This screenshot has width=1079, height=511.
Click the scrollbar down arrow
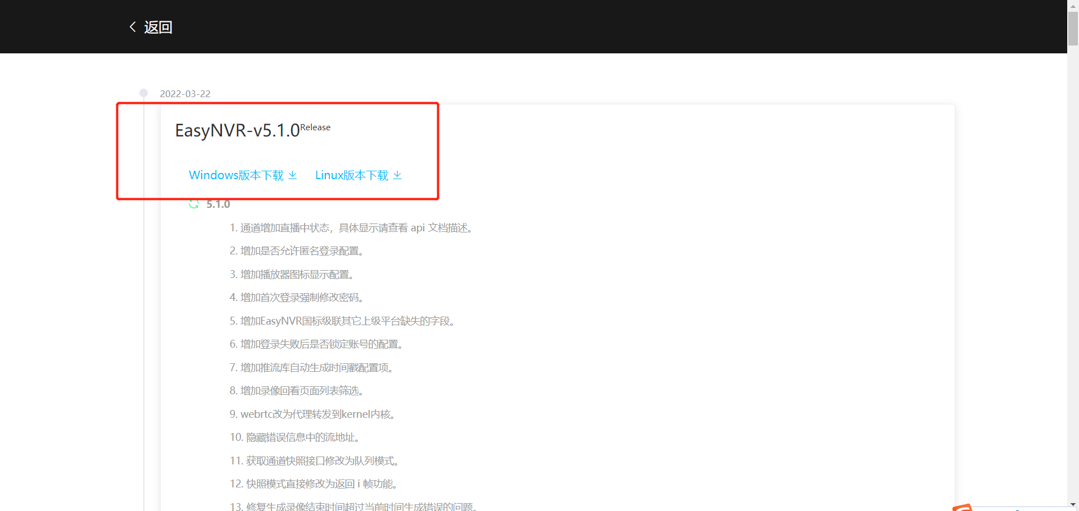point(1073,505)
